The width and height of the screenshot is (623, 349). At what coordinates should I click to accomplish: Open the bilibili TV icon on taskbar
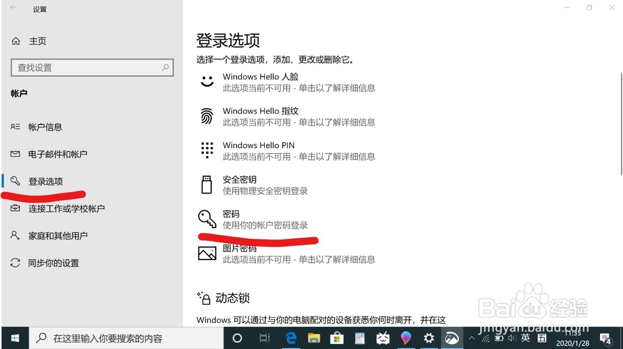point(383,338)
